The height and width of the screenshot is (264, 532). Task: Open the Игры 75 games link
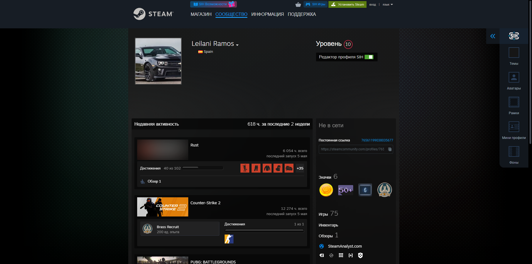[328, 213]
